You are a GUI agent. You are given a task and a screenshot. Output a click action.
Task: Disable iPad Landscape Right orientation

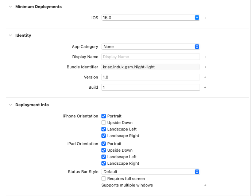click(104, 164)
